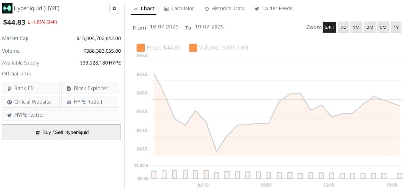405x190 pixels.
Task: Select the 1Y zoom range
Action: click(x=396, y=27)
